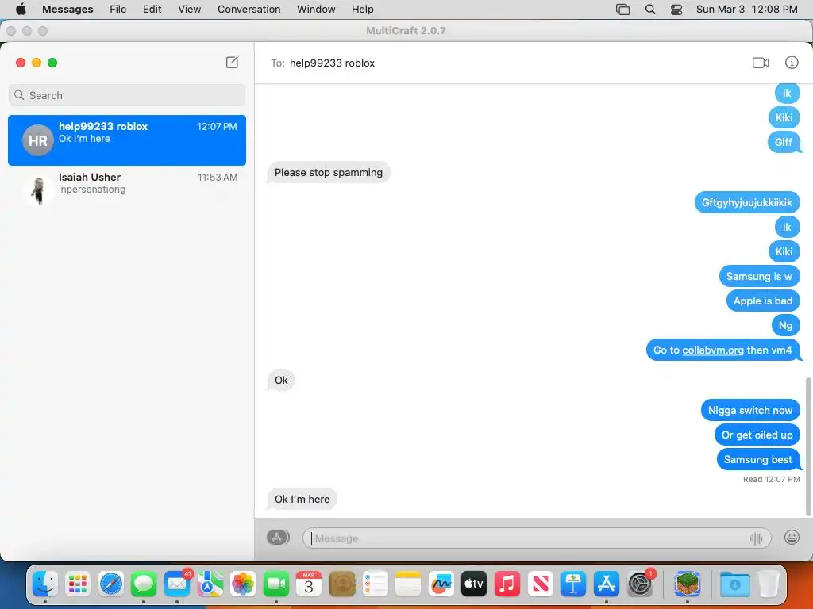Viewport: 813px width, 609px height.
Task: Click the help99233 roblox recipient name
Action: click(x=332, y=63)
